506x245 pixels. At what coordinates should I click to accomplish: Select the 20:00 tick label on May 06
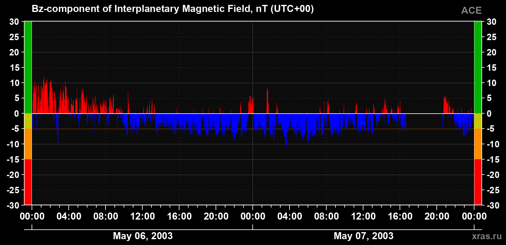point(216,216)
